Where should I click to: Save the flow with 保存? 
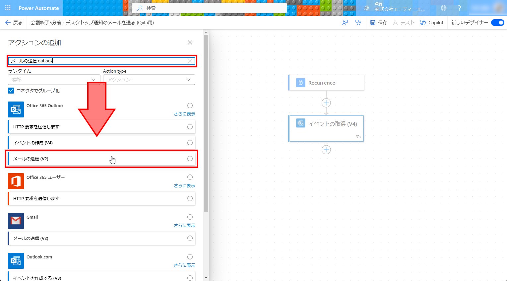(x=379, y=23)
